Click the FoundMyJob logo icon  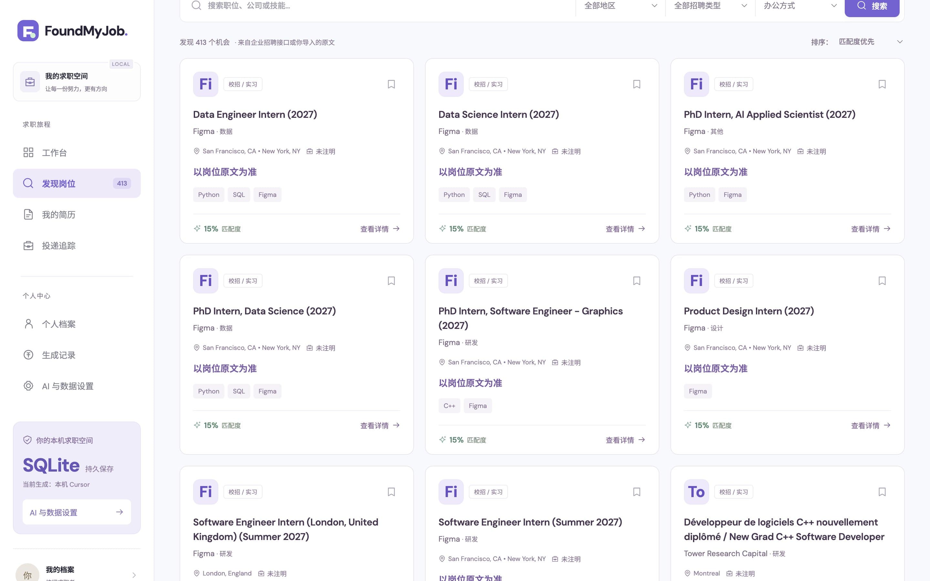point(28,31)
